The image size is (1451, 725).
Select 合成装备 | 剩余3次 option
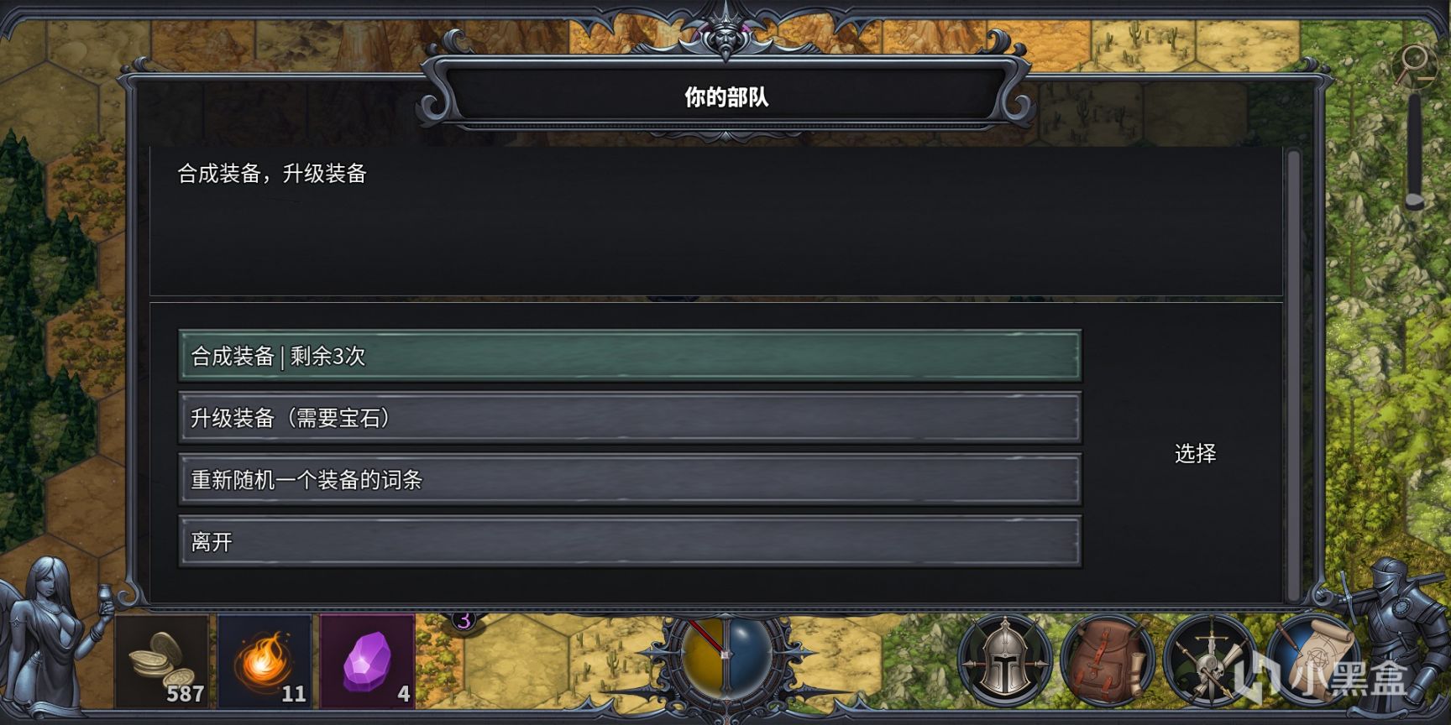630,356
